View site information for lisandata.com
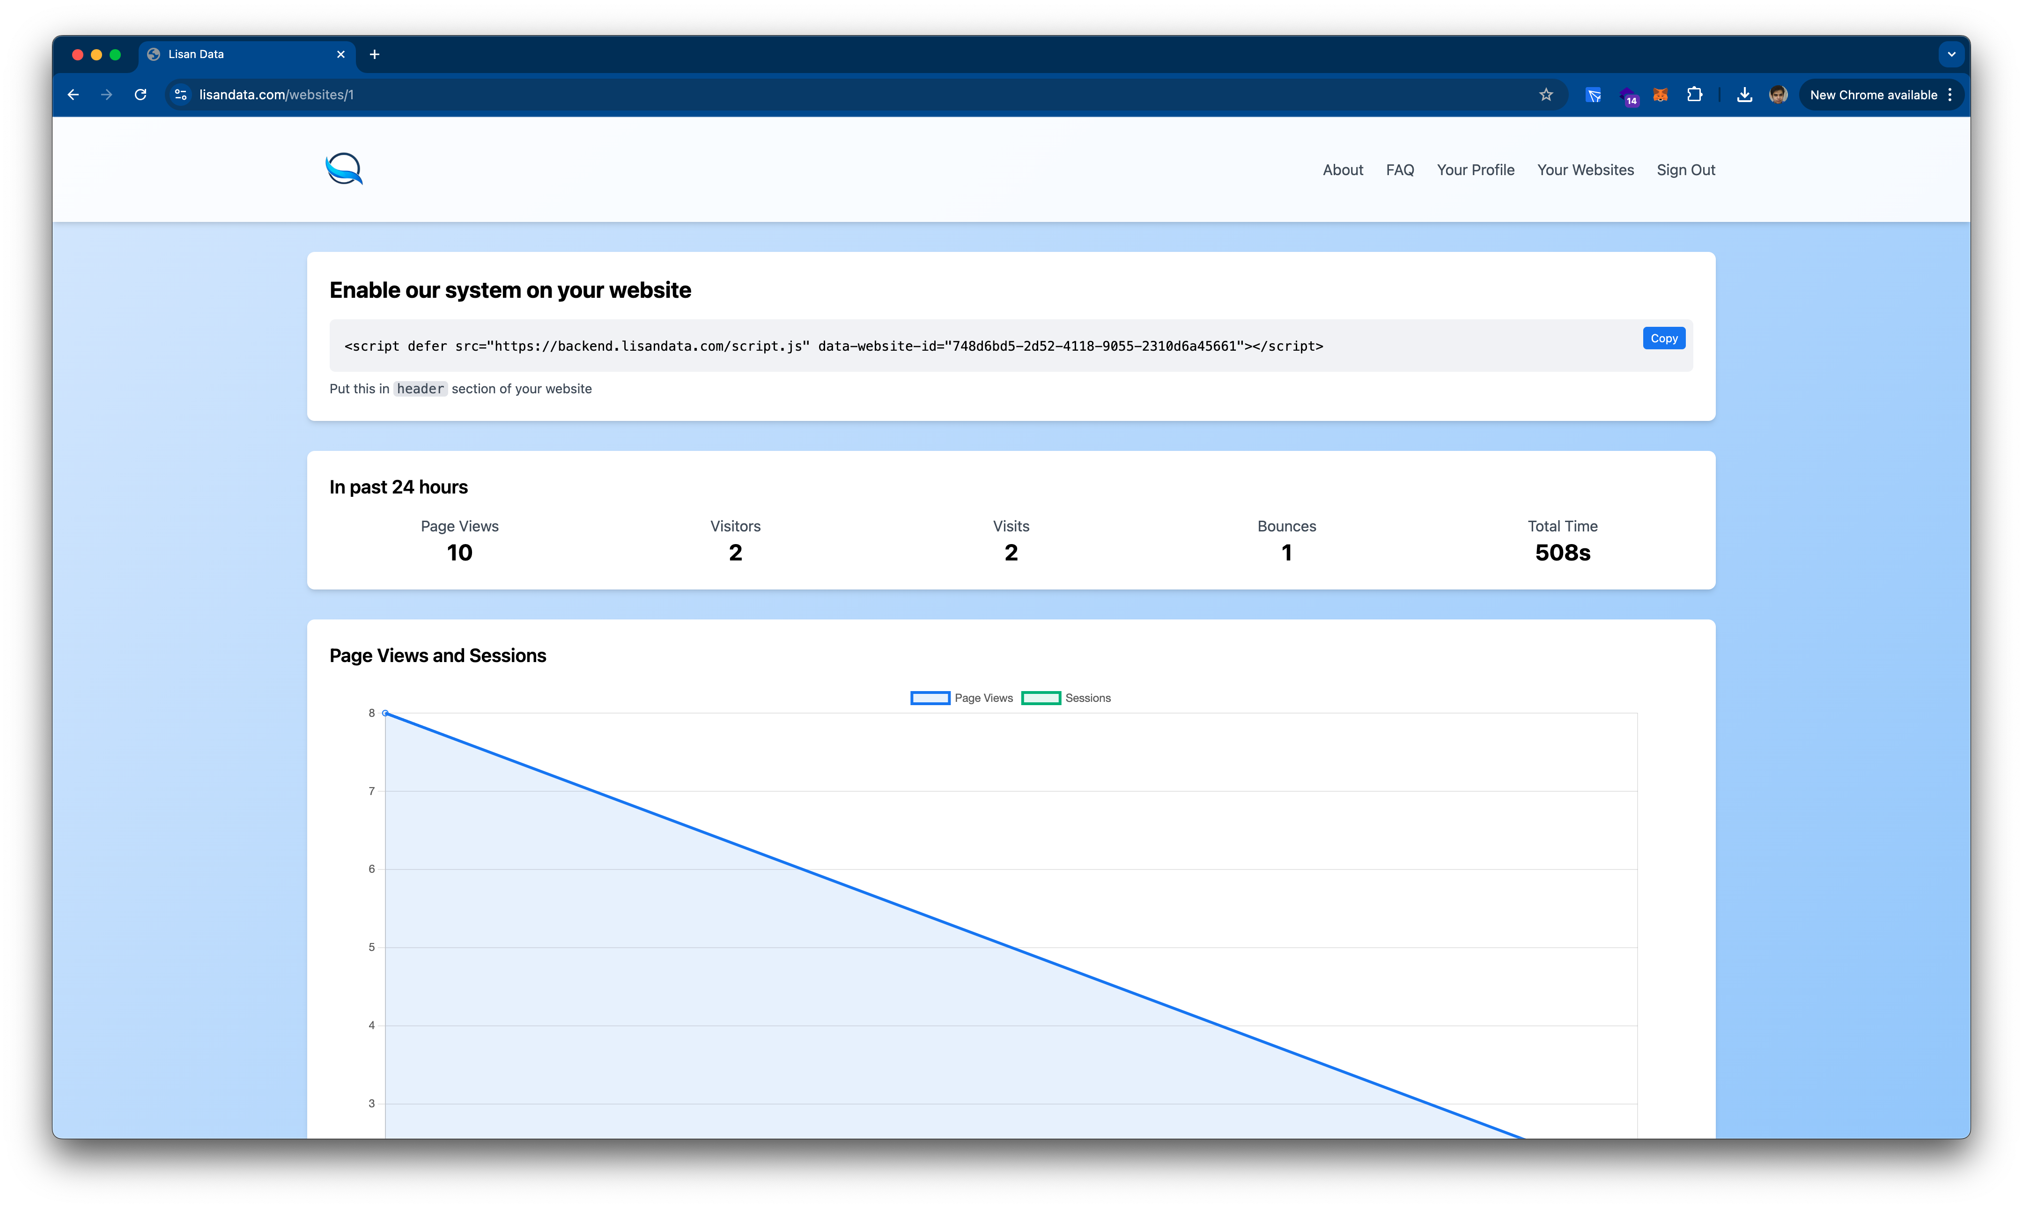2023x1208 pixels. (181, 95)
